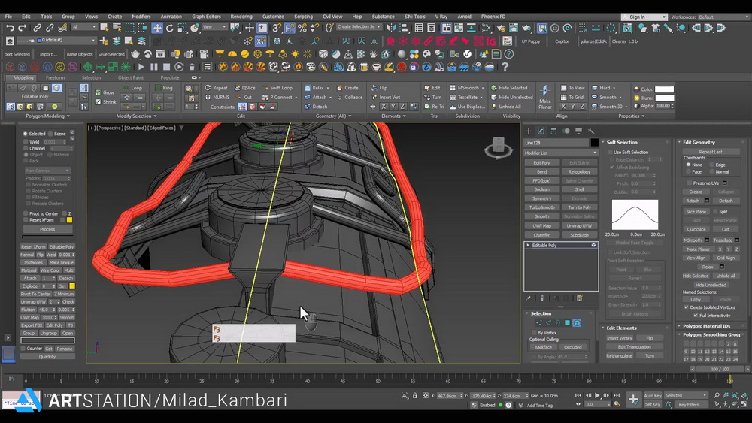Open the Create command panel tab
The width and height of the screenshot is (752, 423).
coord(529,131)
